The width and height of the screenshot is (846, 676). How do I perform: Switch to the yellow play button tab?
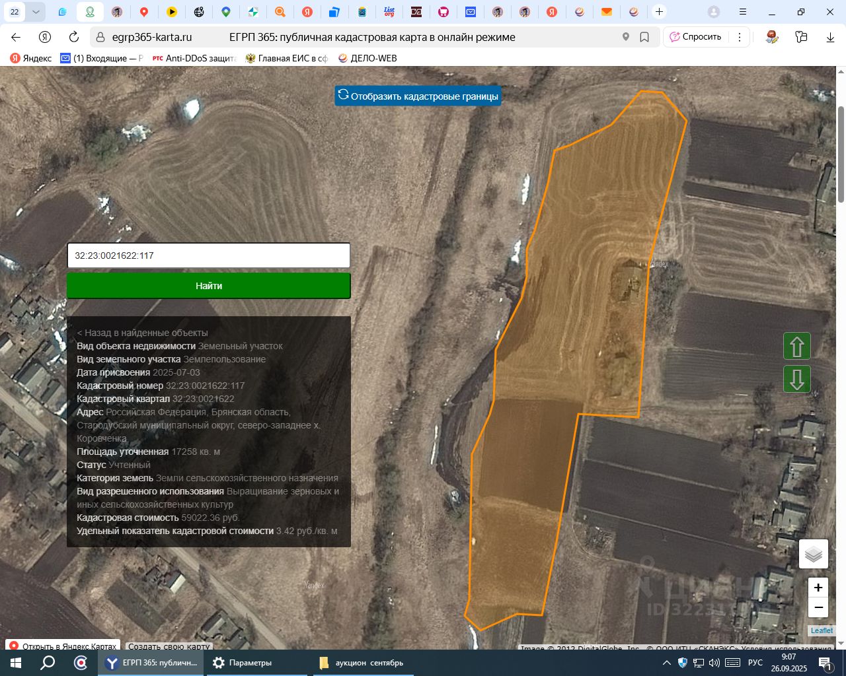[x=171, y=12]
